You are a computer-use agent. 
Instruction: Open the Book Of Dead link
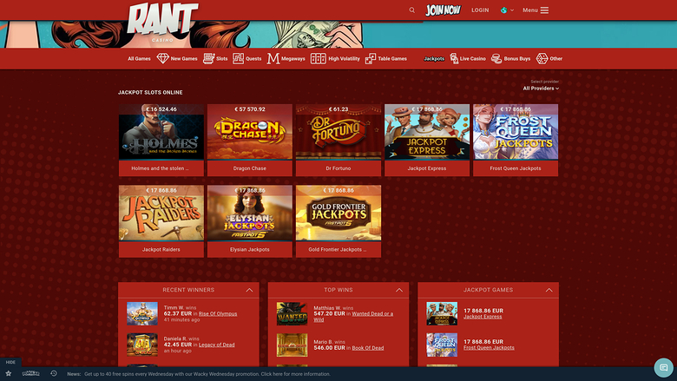tap(368, 348)
